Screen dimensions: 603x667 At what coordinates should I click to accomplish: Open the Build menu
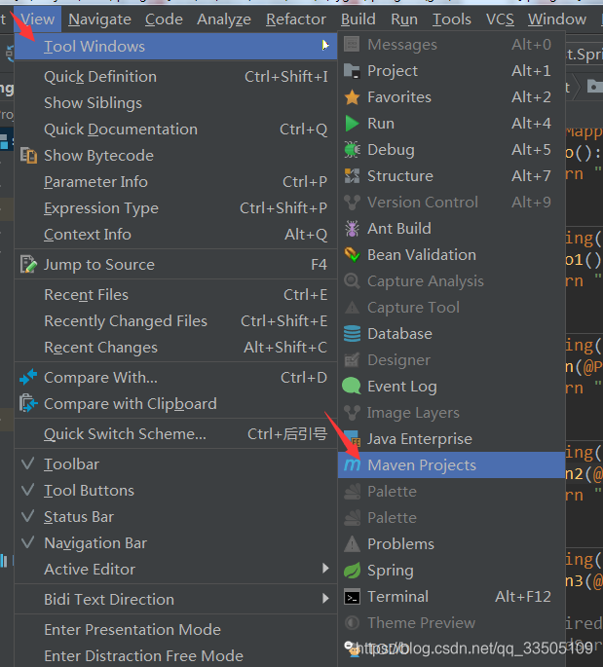coord(358,19)
